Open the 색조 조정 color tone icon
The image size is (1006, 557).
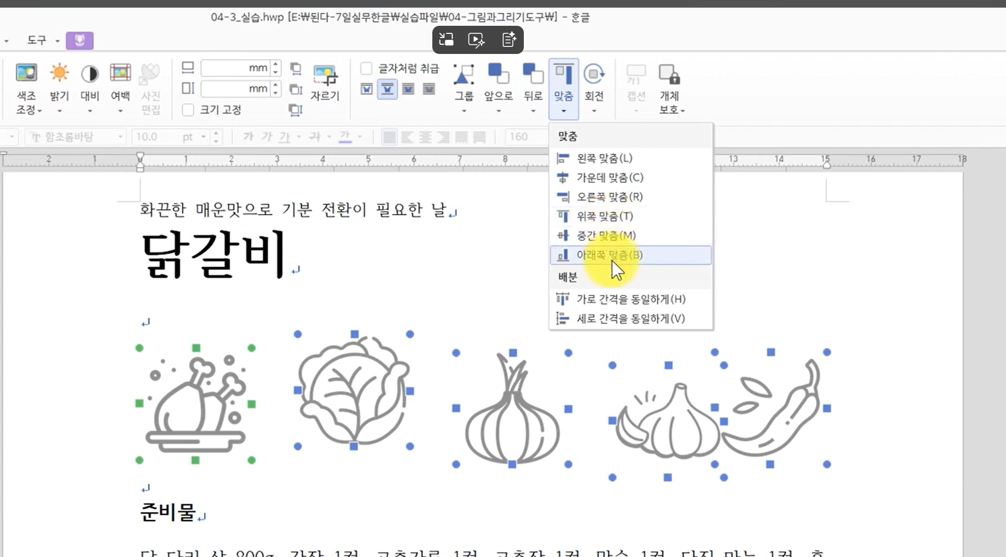pyautogui.click(x=26, y=73)
